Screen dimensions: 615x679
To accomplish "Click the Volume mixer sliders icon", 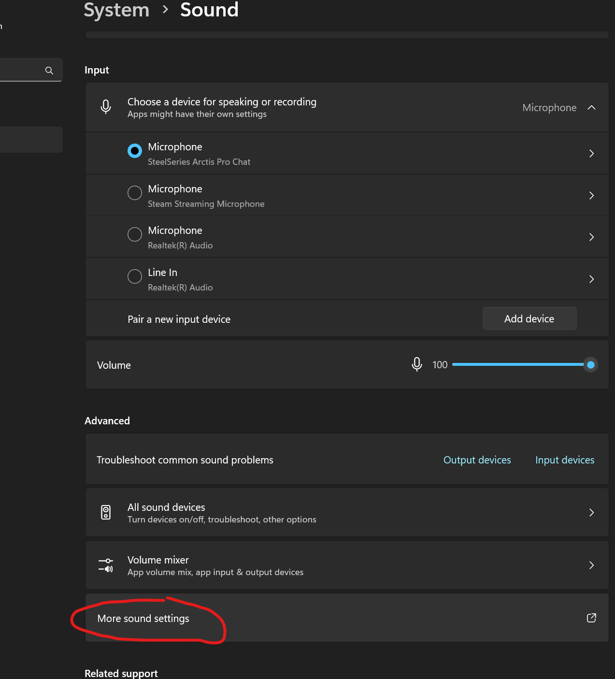I will point(106,565).
